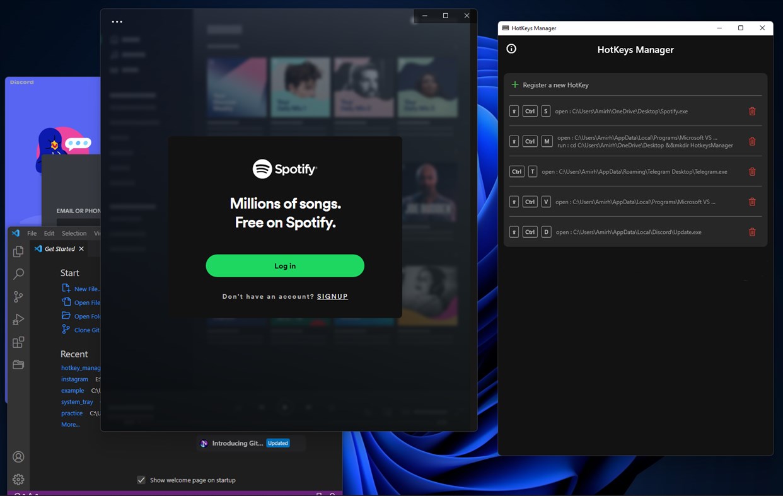Click the Open Folder icon in Start
The image size is (783, 496).
coord(66,316)
